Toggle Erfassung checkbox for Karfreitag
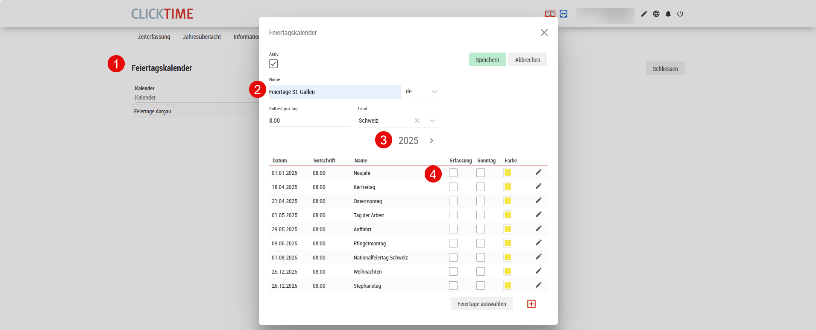Viewport: 816px width, 330px height. (x=453, y=187)
